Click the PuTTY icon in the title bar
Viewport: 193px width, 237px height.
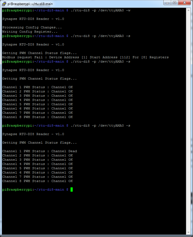point(4,4)
